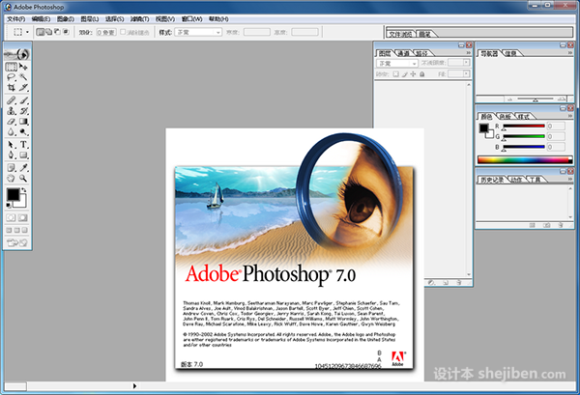Select the Pen tool
Image resolution: width=580 pixels, height=395 pixels.
tap(11, 155)
